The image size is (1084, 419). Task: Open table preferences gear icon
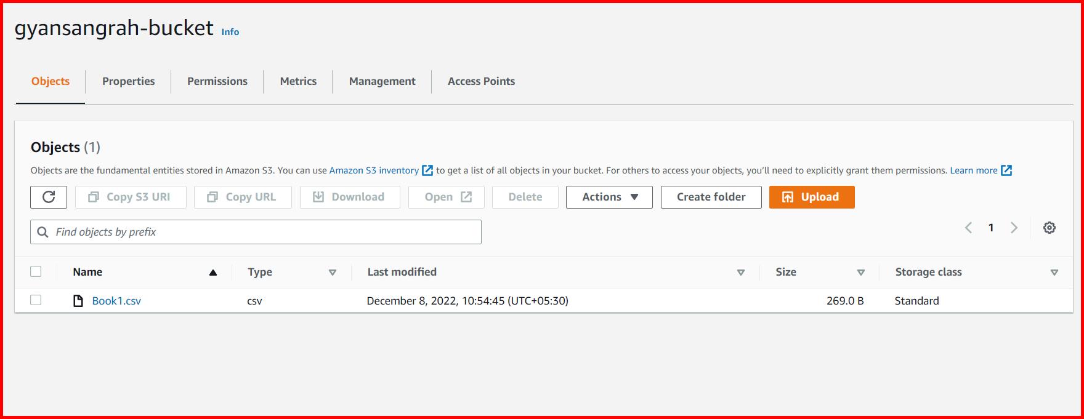pyautogui.click(x=1050, y=228)
